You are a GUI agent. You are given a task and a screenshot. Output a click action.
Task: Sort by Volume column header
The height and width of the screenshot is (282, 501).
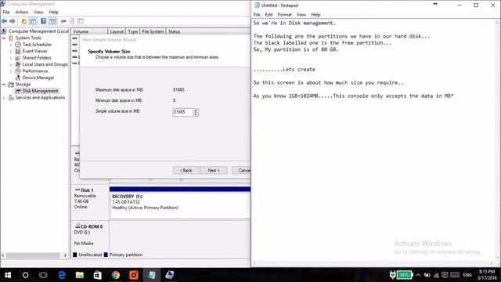point(89,31)
